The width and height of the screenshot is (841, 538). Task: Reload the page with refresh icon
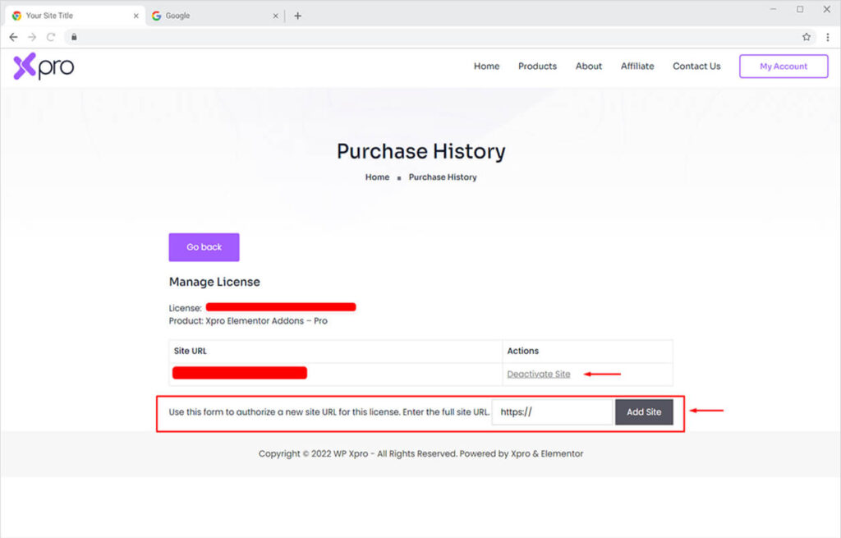pyautogui.click(x=51, y=37)
